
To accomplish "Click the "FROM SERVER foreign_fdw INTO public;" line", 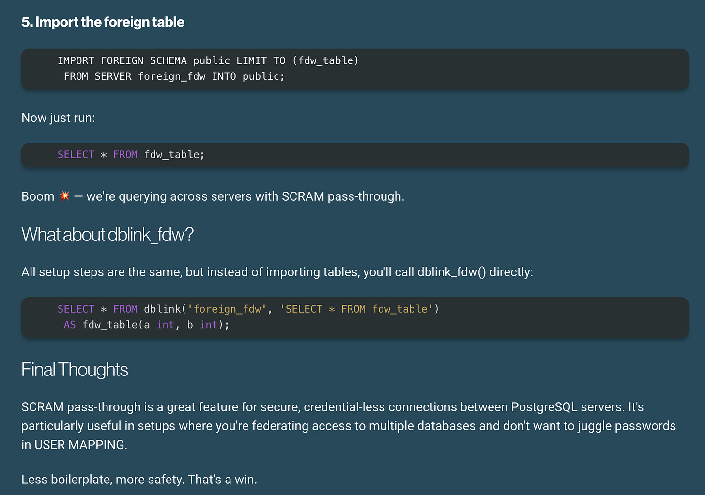I will (x=174, y=76).
